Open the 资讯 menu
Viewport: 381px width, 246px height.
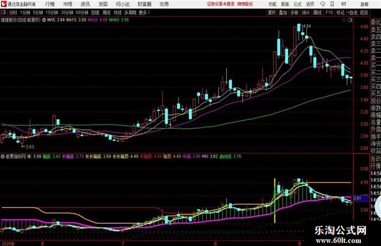85,4
